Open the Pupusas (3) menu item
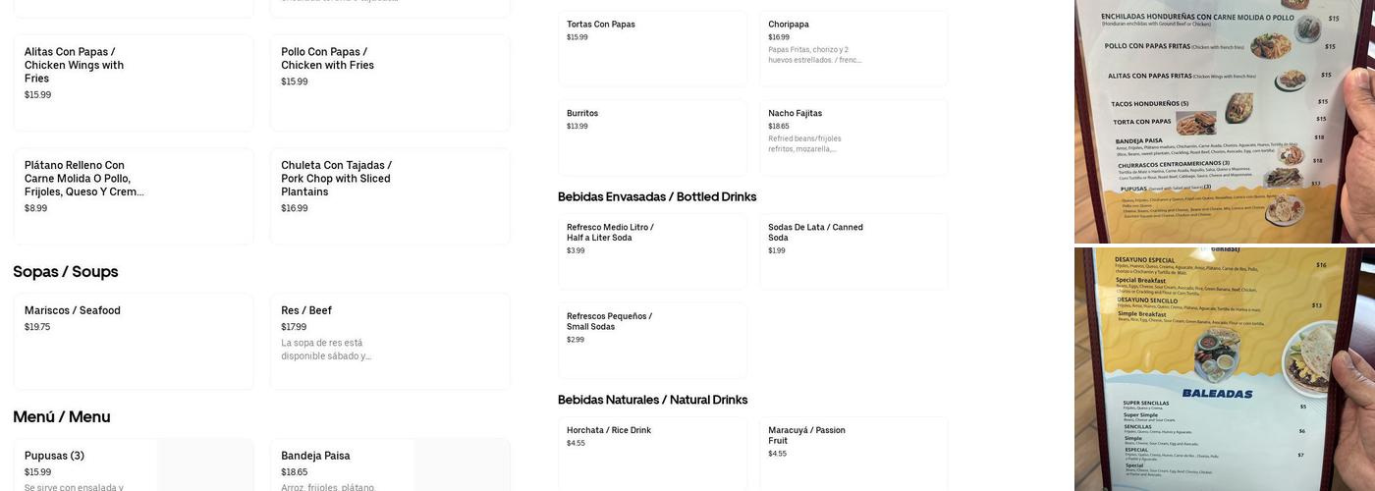 (133, 465)
